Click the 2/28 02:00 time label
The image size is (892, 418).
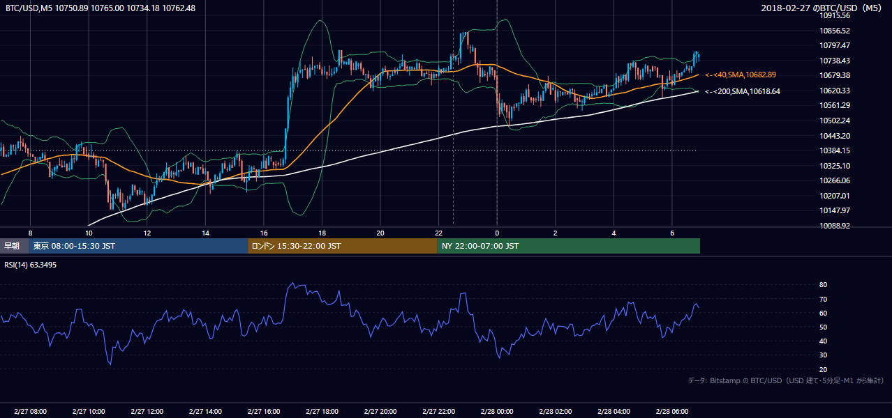pyautogui.click(x=556, y=412)
